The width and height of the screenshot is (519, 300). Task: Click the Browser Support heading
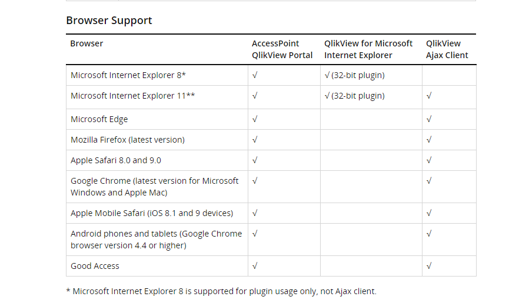pyautogui.click(x=109, y=21)
